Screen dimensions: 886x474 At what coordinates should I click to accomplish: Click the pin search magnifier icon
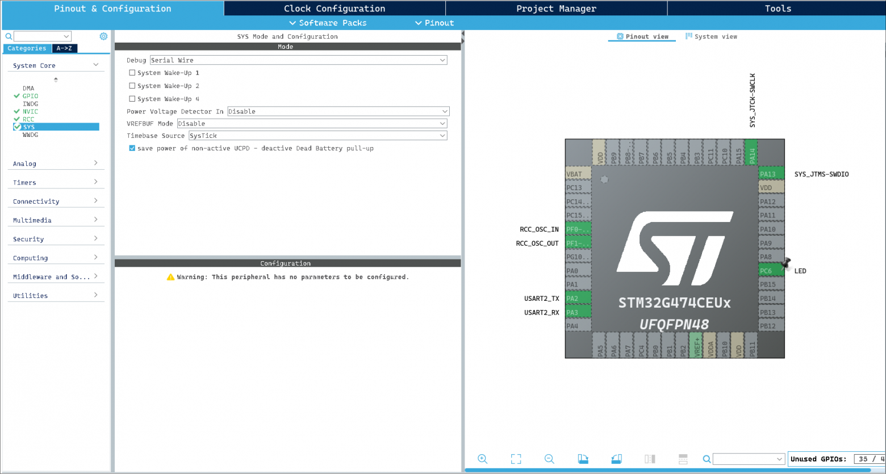coord(707,459)
